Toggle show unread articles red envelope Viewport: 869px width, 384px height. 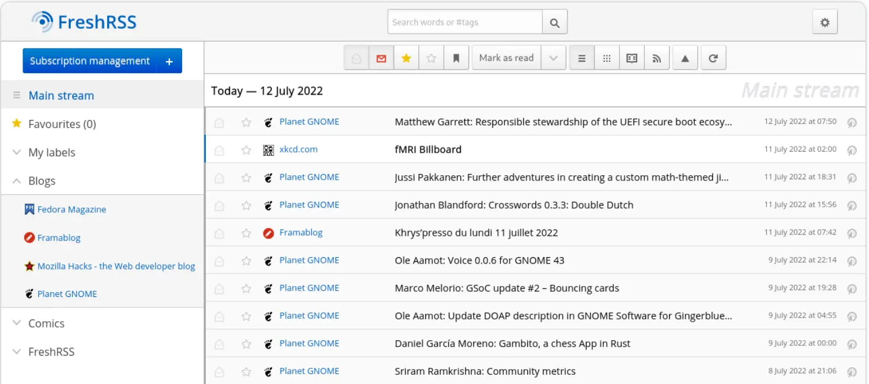381,58
